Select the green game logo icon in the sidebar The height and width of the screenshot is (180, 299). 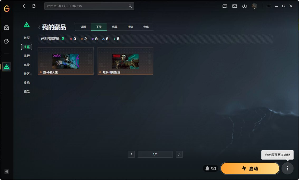pyautogui.click(x=7, y=67)
